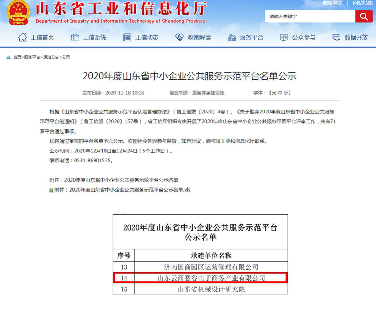Open the 邮箱登录 link
The height and width of the screenshot is (313, 376).
pos(332,3)
